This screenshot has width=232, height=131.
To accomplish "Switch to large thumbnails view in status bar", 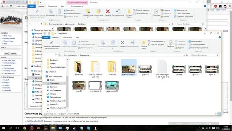I will [x=219, y=114].
